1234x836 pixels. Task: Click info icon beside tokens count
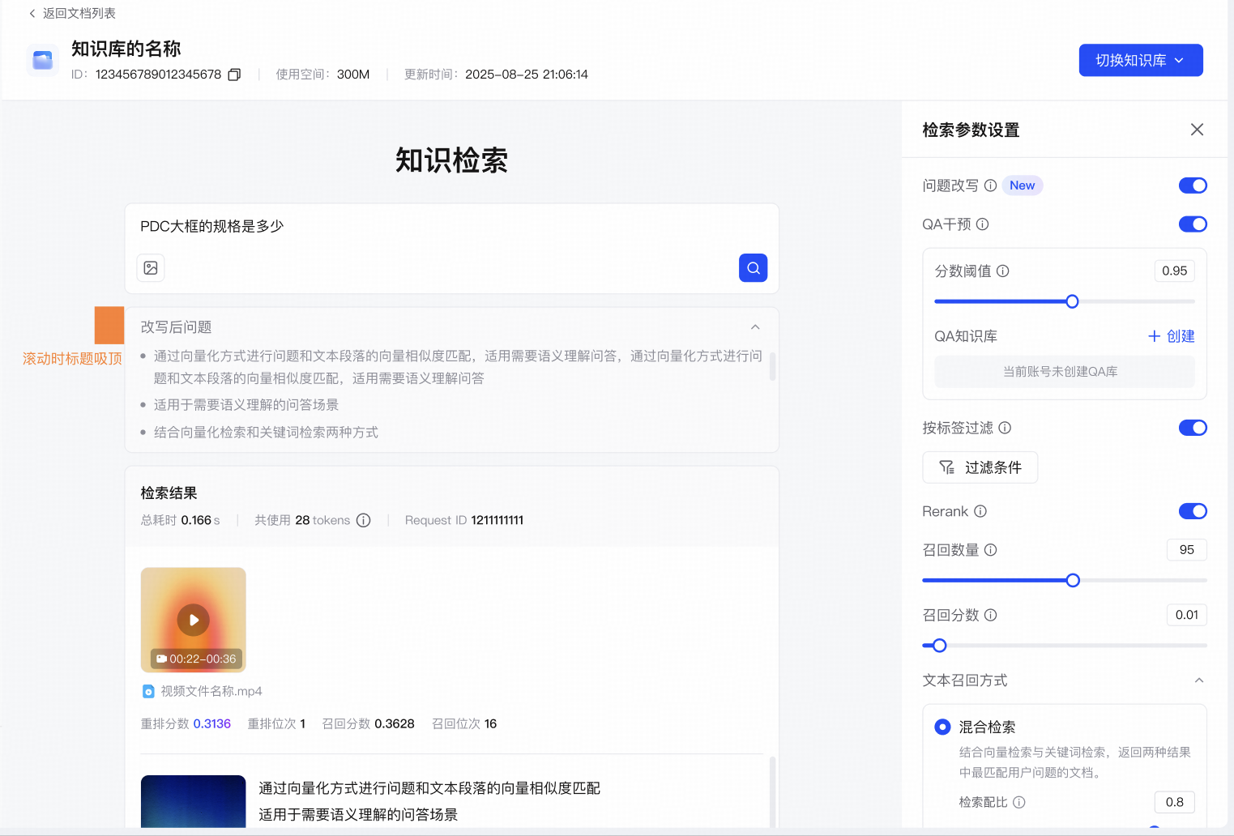pos(364,521)
